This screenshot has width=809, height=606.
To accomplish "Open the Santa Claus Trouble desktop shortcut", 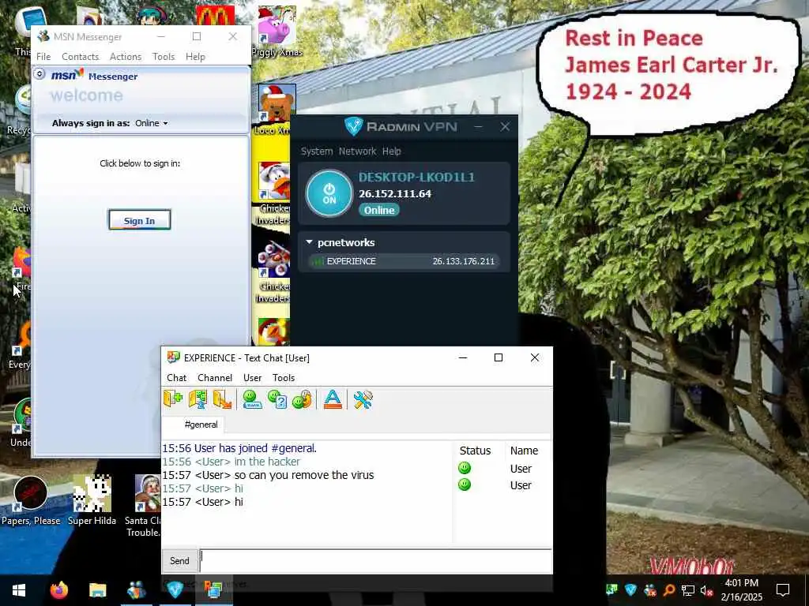I will [x=145, y=505].
